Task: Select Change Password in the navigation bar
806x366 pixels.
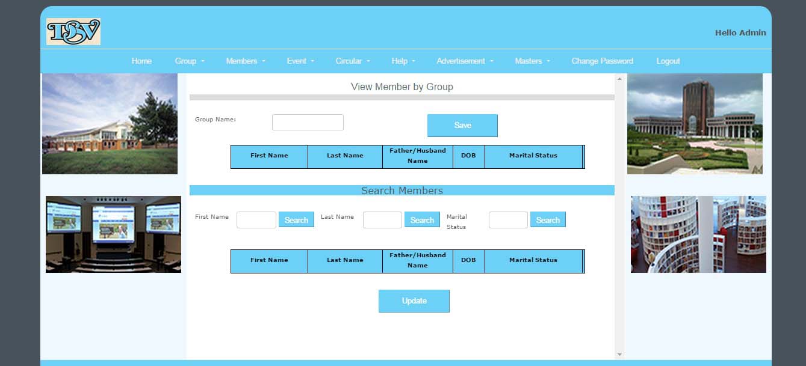Action: coord(603,61)
